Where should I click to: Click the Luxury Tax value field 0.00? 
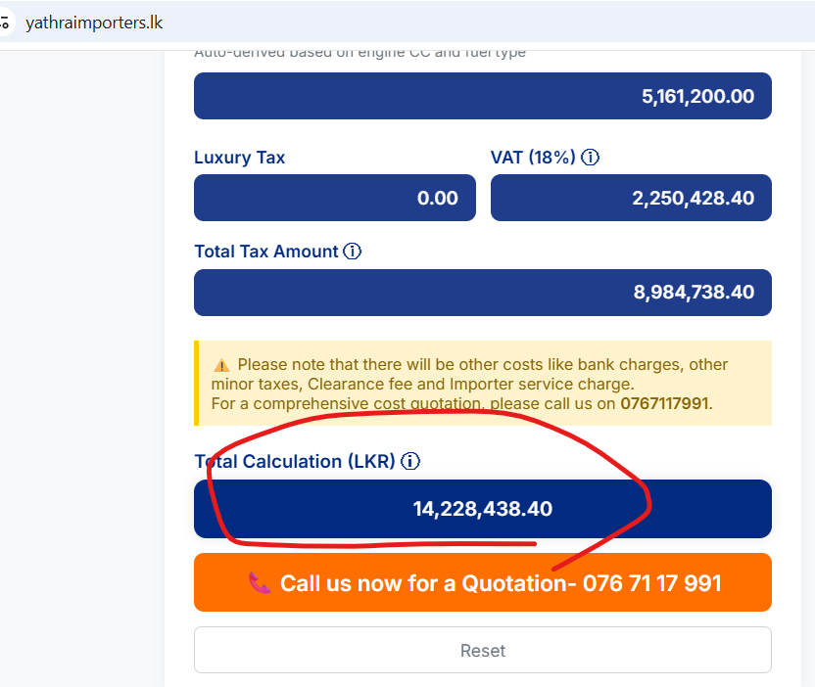(335, 198)
